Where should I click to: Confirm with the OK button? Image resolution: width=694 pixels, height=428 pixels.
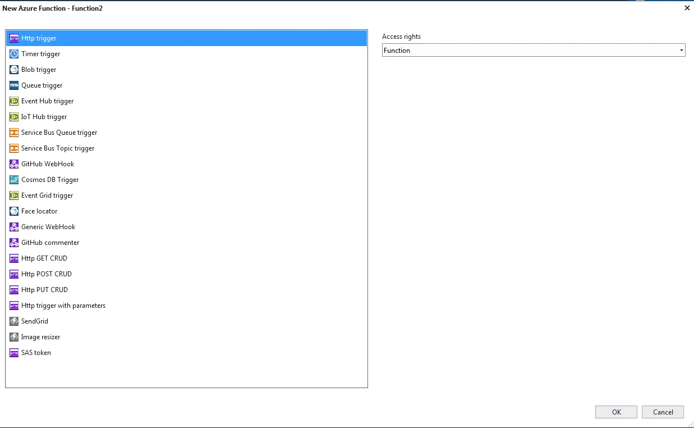point(616,412)
